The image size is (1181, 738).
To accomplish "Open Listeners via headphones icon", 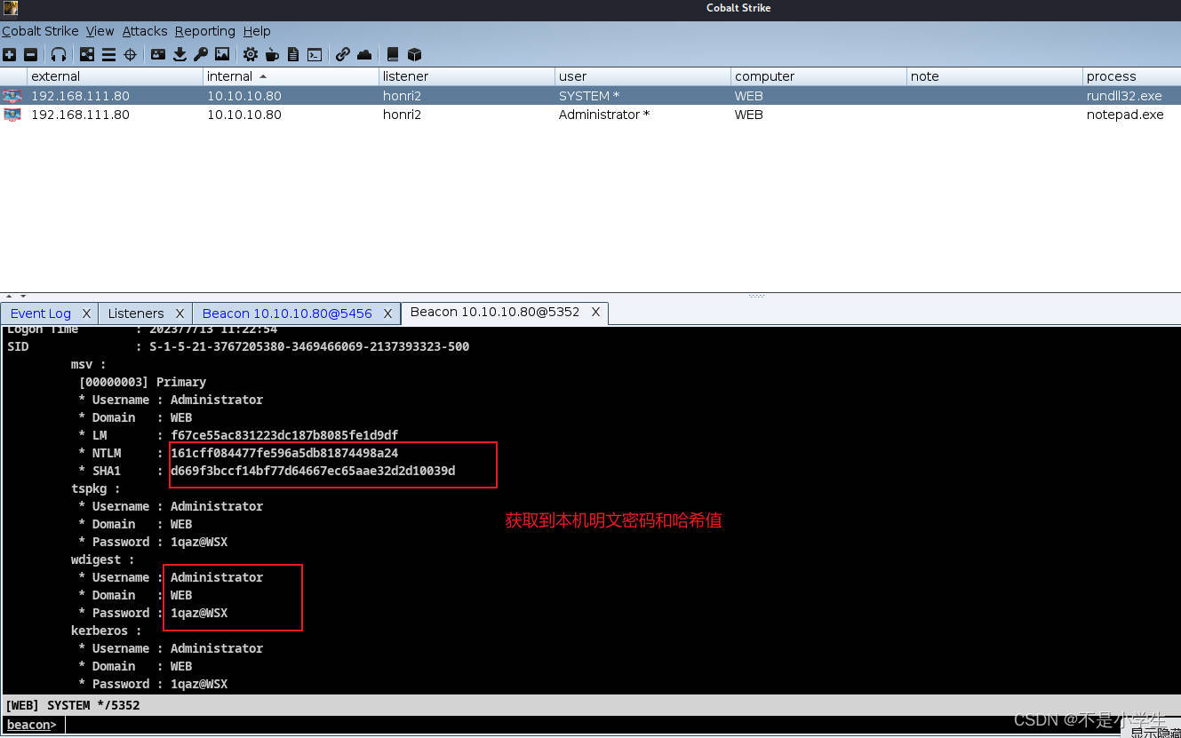I will coord(59,54).
